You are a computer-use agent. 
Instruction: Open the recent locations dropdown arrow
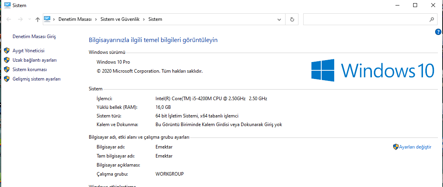pyautogui.click(x=30, y=20)
